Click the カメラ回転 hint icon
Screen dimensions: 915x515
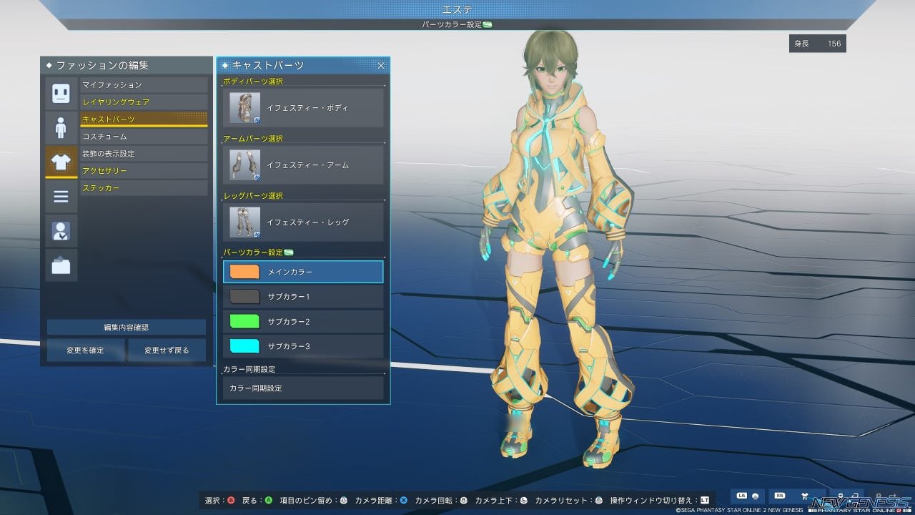click(463, 500)
